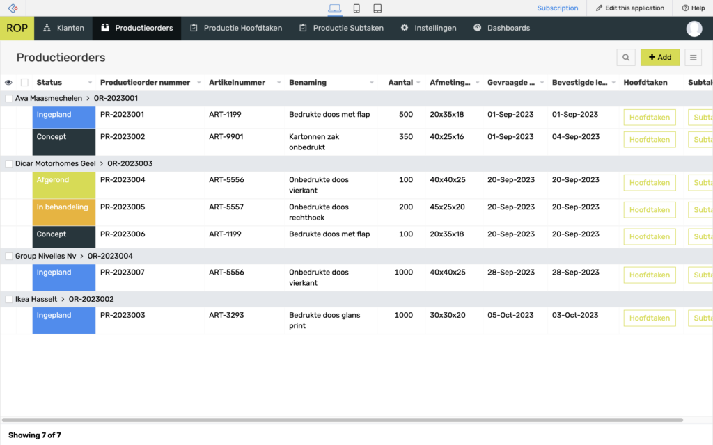
Task: Click dimension cell 45x25x20
Action: pos(448,207)
